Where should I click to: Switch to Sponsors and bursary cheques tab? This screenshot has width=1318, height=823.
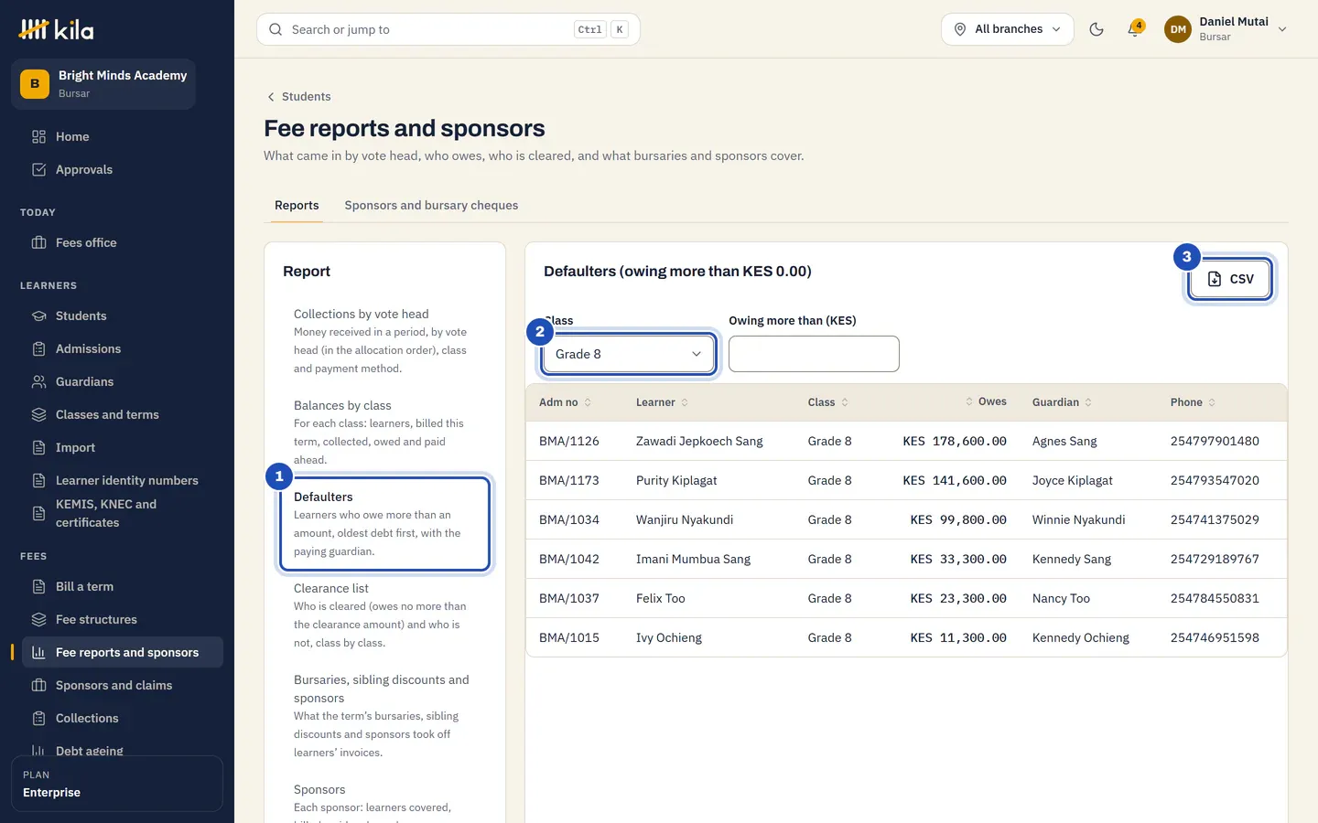[x=431, y=206]
